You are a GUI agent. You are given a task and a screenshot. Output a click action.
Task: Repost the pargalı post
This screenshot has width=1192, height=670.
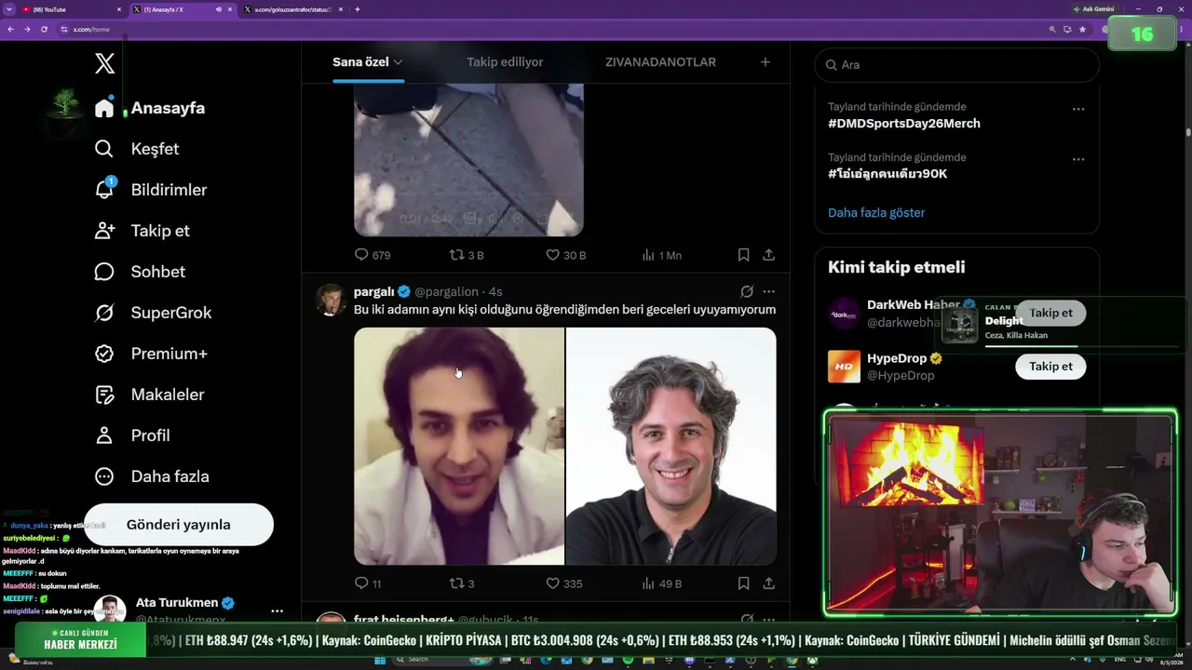456,583
